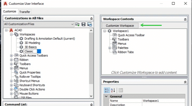Expand the Shortcut Menus node
192x106 pixels.
11,81
